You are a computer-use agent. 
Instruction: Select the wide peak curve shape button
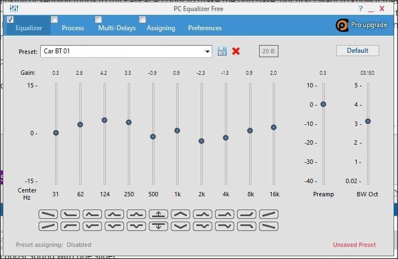pyautogui.click(x=180, y=214)
